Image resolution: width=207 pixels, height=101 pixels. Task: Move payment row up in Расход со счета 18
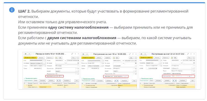point(58,80)
